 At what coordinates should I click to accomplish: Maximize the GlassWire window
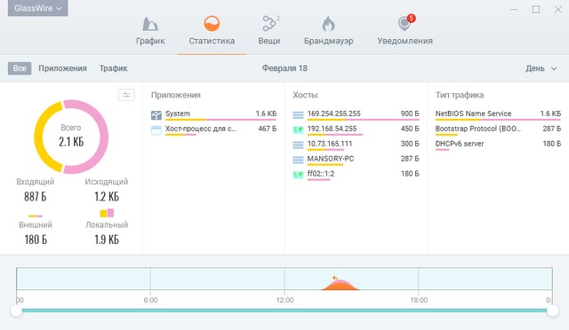click(x=536, y=10)
